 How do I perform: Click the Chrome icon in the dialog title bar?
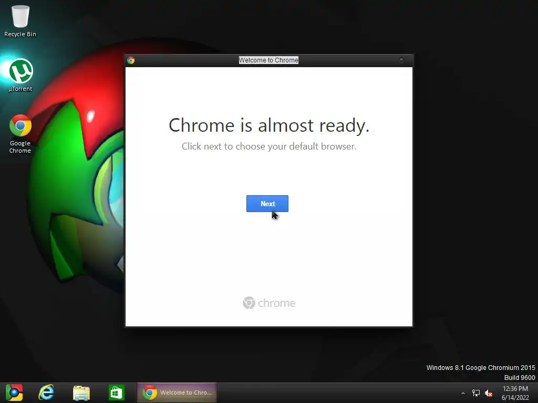pos(131,60)
